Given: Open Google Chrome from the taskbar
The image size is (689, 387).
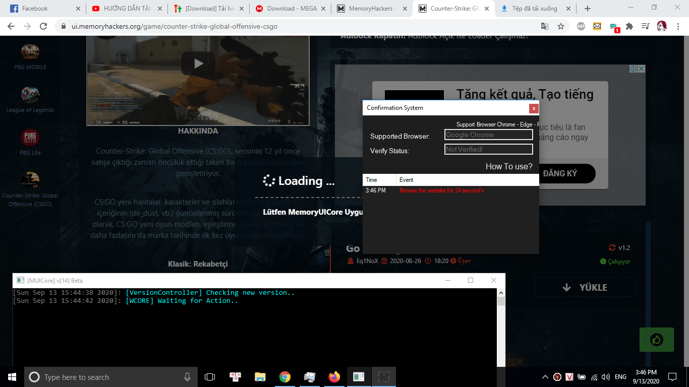Looking at the screenshot, I should click(285, 377).
